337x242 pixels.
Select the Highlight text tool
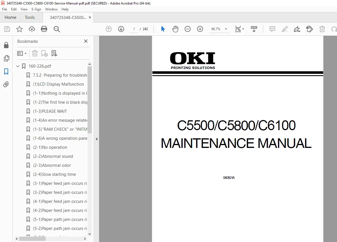point(285,29)
